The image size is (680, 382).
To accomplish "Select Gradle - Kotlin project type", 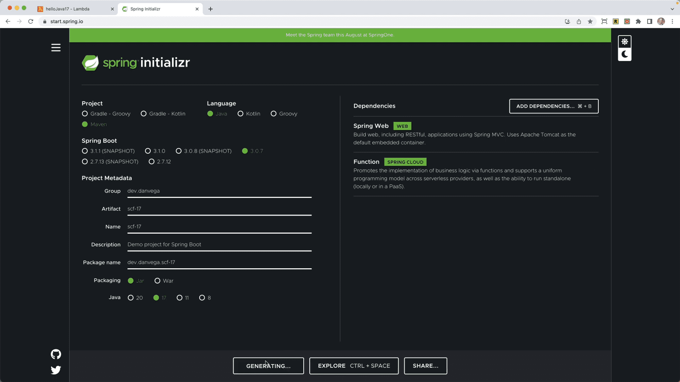I will [x=143, y=113].
